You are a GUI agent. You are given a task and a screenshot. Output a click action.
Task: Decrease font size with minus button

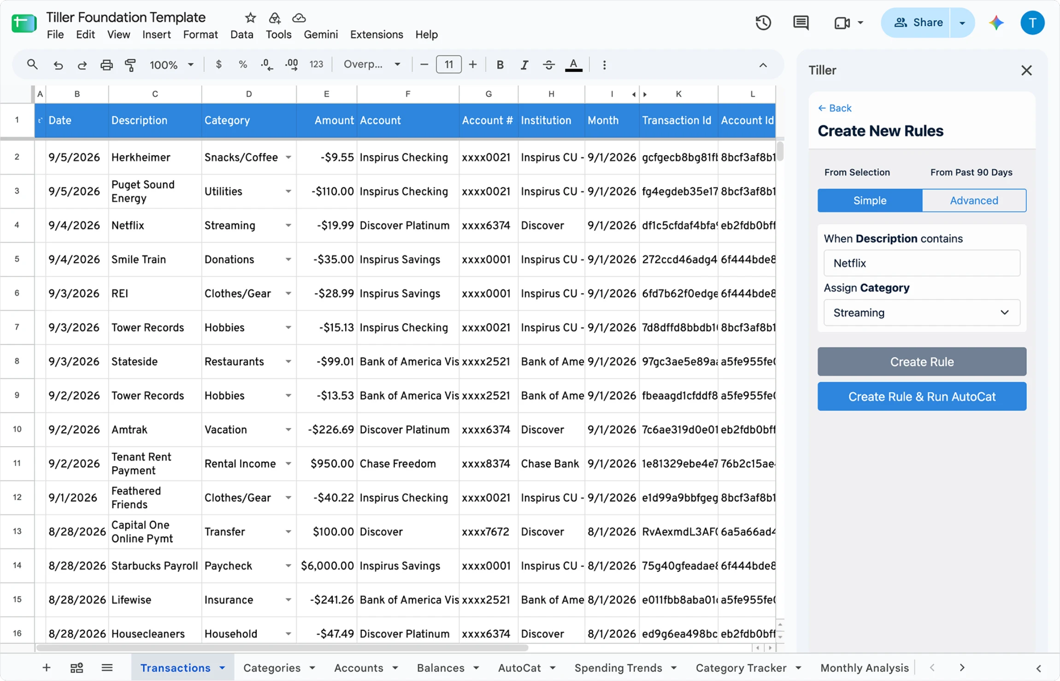point(424,64)
